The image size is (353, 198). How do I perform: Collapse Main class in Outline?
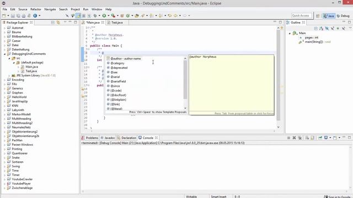pyautogui.click(x=290, y=33)
